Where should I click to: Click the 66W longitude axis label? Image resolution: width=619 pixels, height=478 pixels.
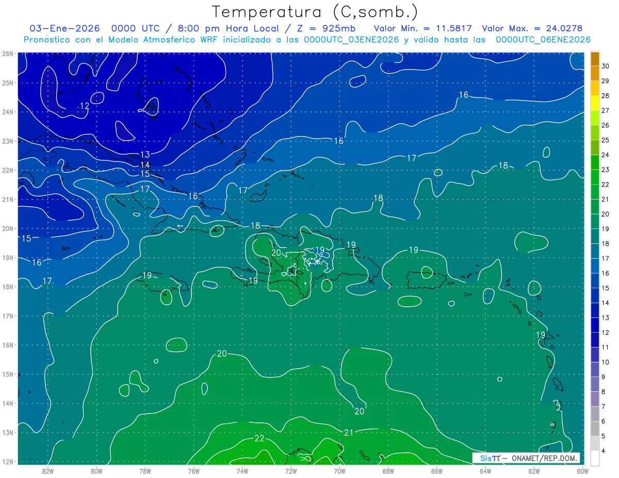pos(437,470)
